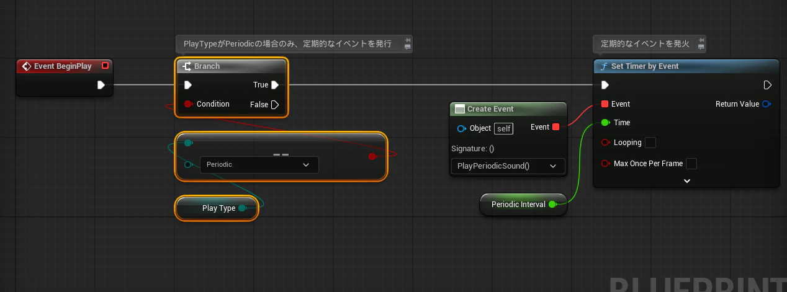Select the Periodic Interval variable node
The image size is (787, 292).
[524, 205]
